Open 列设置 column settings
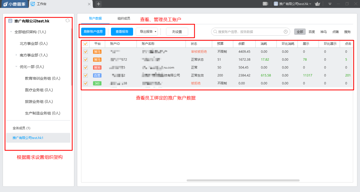 tap(177, 32)
